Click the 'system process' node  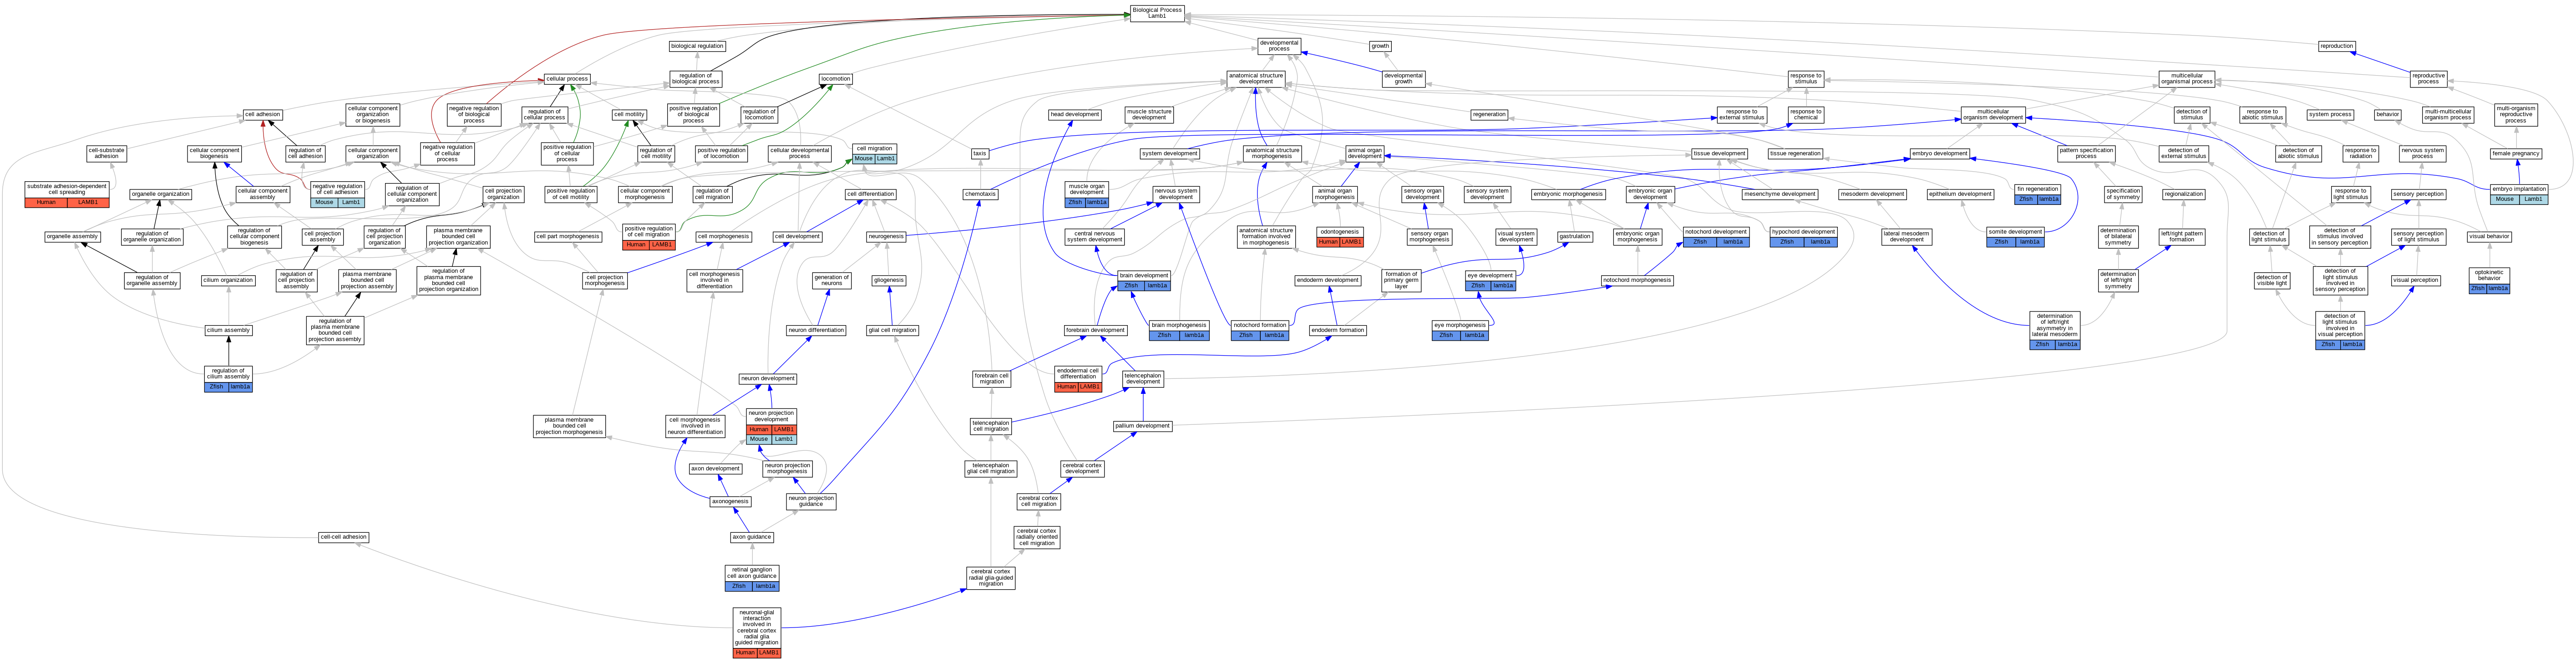tap(2330, 115)
